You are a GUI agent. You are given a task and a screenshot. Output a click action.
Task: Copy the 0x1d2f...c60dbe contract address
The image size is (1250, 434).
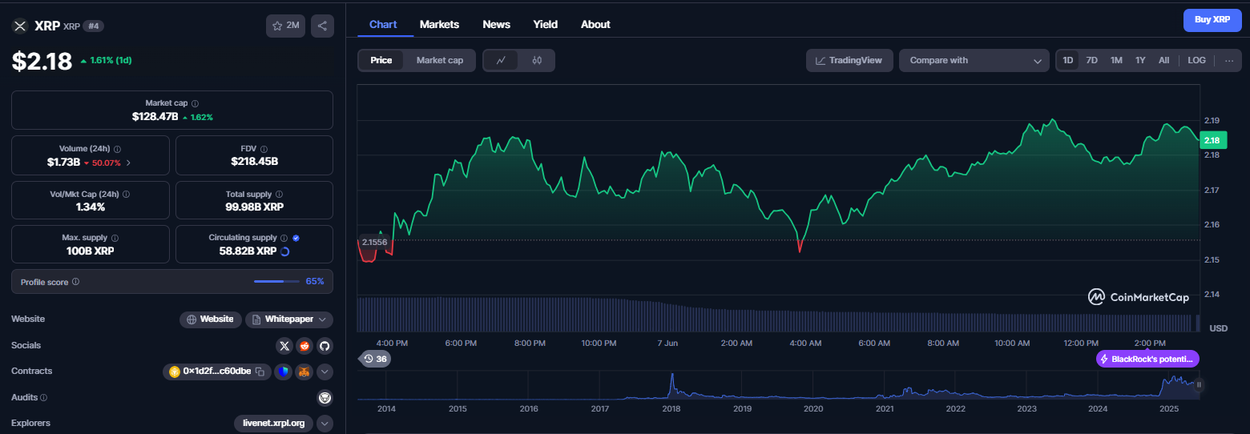(x=260, y=372)
